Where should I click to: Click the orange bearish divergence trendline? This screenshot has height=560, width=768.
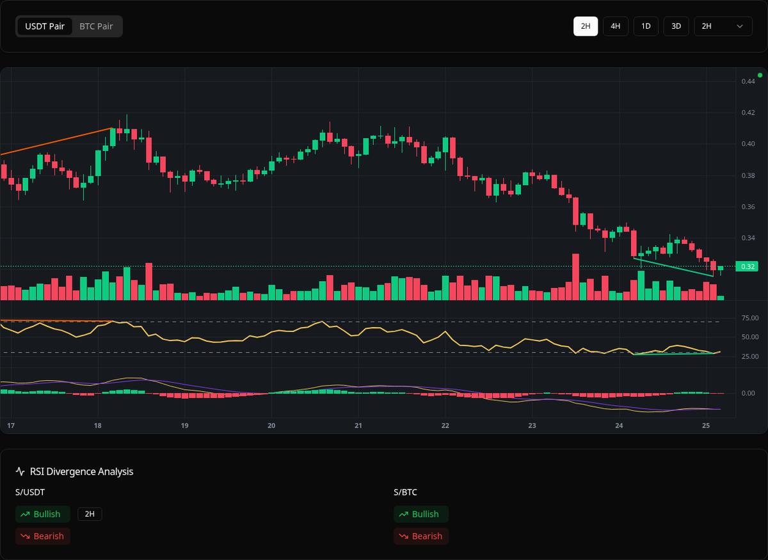click(56, 141)
